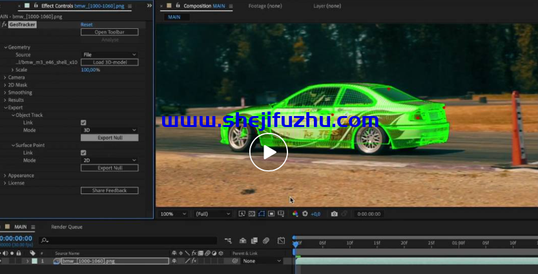The height and width of the screenshot is (274, 538).
Task: Expand the License section
Action: (5, 183)
